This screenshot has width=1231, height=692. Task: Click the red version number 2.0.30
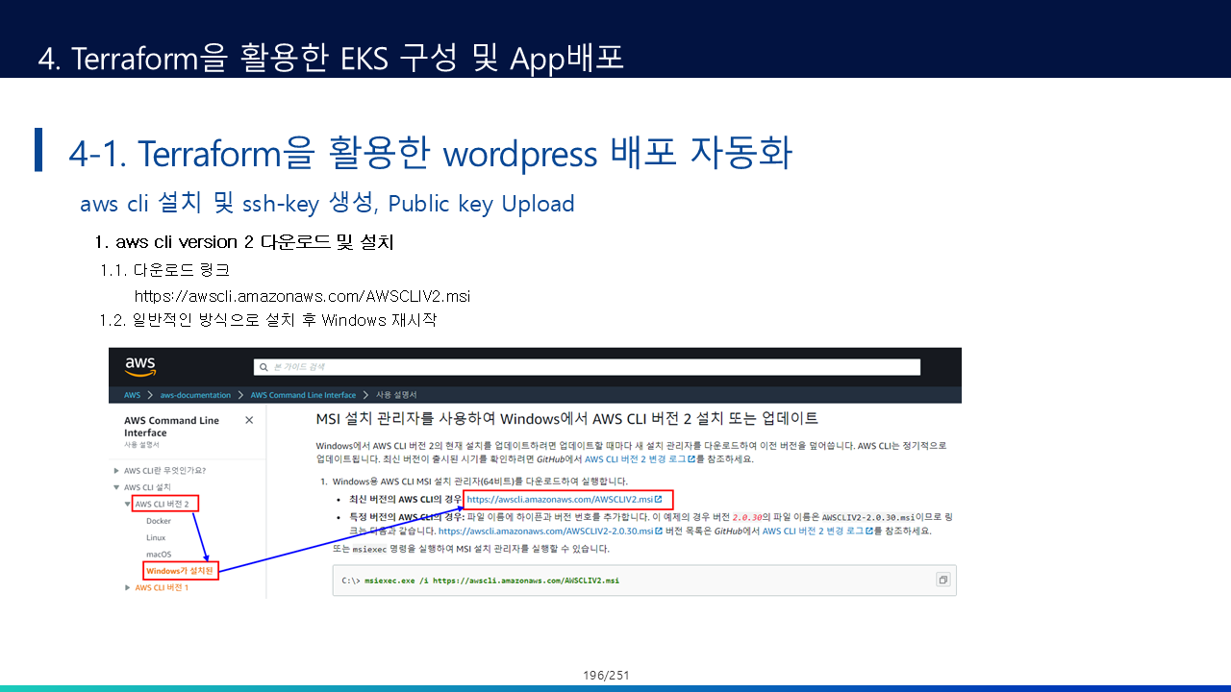pos(746,517)
